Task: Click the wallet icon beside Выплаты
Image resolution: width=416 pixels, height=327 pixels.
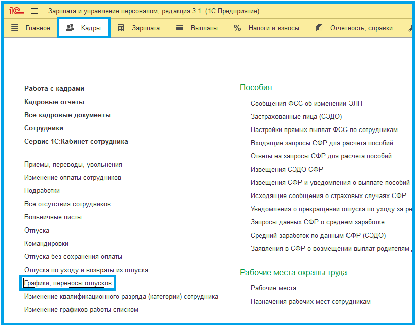Action: (179, 28)
